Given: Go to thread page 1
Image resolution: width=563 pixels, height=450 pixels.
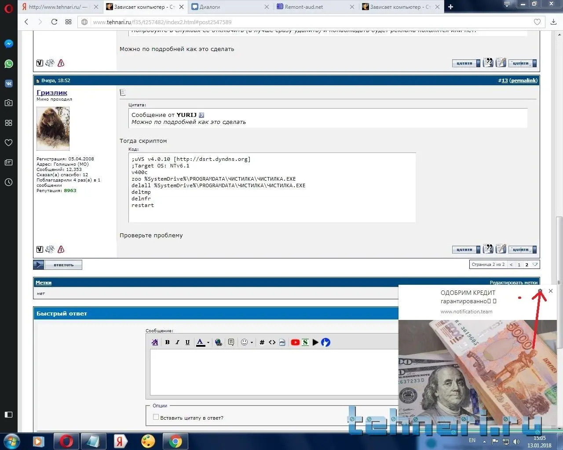Looking at the screenshot, I should click(x=519, y=265).
